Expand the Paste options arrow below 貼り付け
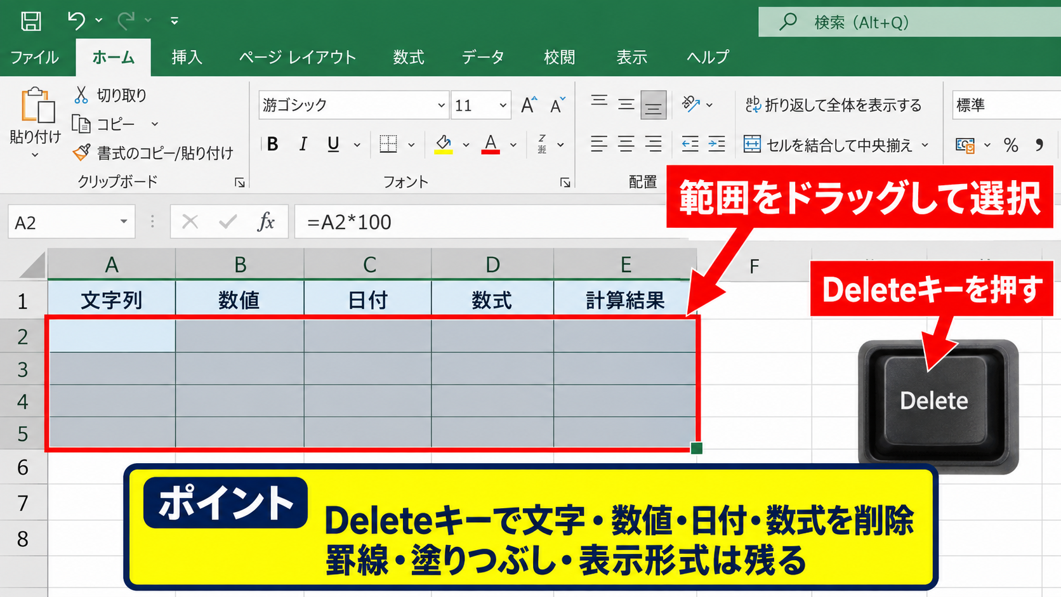This screenshot has height=597, width=1061. [x=35, y=155]
